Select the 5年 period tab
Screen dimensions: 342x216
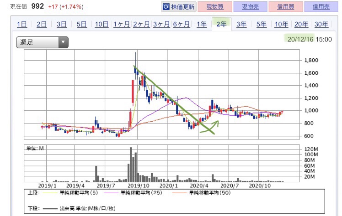click(x=261, y=24)
